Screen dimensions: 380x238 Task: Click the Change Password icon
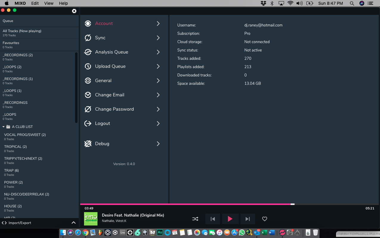[x=88, y=109]
